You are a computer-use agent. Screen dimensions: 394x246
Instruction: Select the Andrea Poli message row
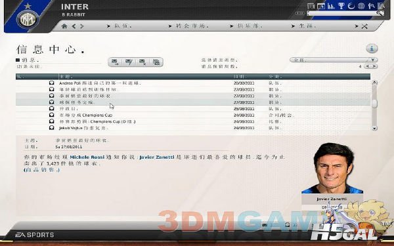[x=192, y=83]
